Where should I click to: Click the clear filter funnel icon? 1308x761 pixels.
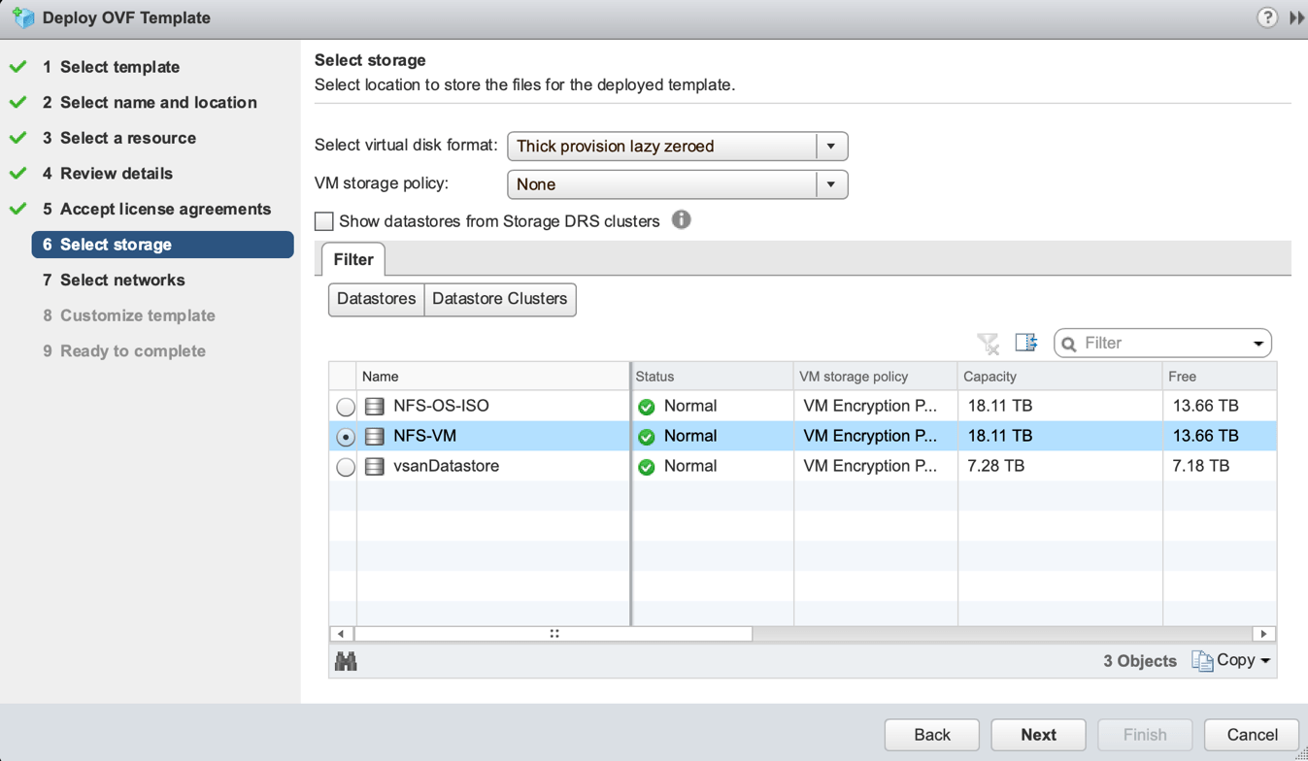(988, 343)
